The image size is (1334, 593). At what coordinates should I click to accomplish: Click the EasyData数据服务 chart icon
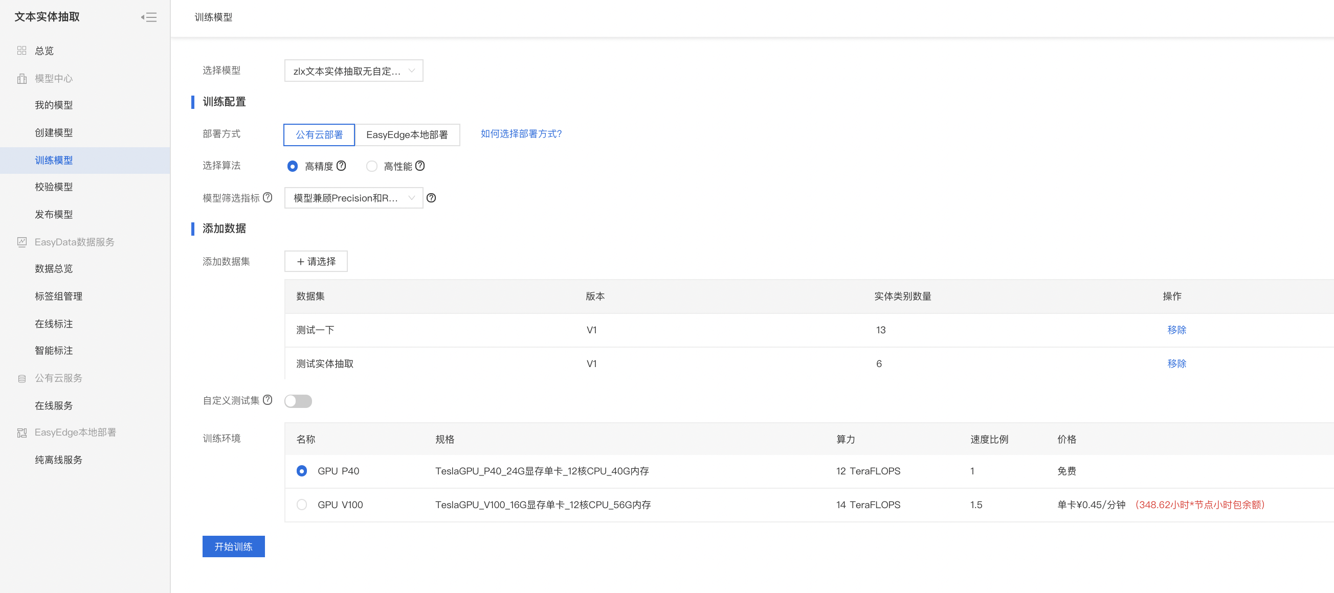pos(22,242)
